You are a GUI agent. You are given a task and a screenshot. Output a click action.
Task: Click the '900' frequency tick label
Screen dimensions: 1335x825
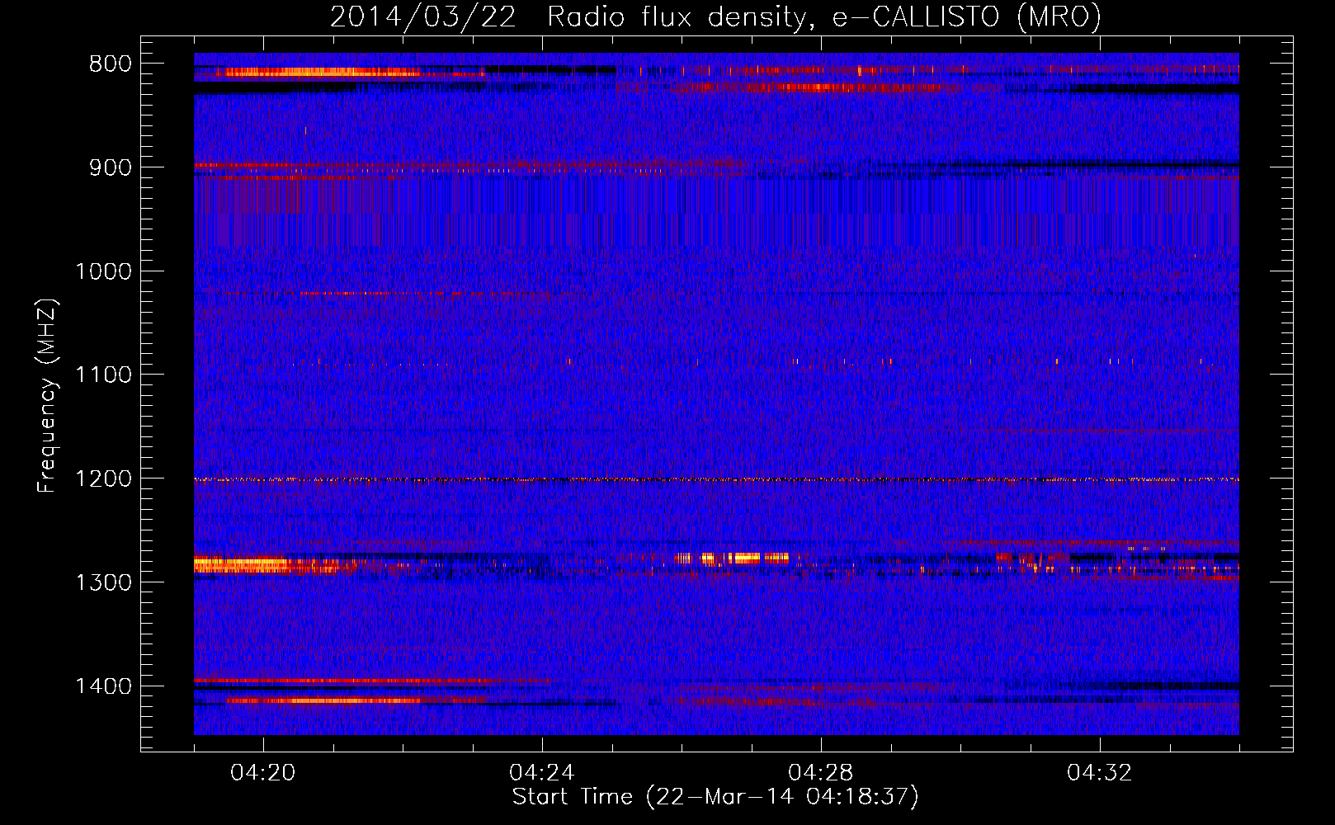click(x=111, y=168)
